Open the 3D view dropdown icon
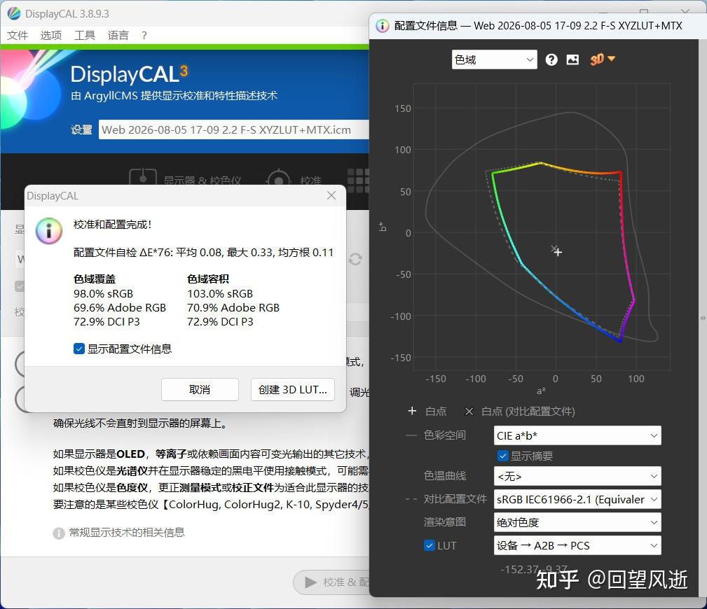707x609 pixels. (603, 59)
